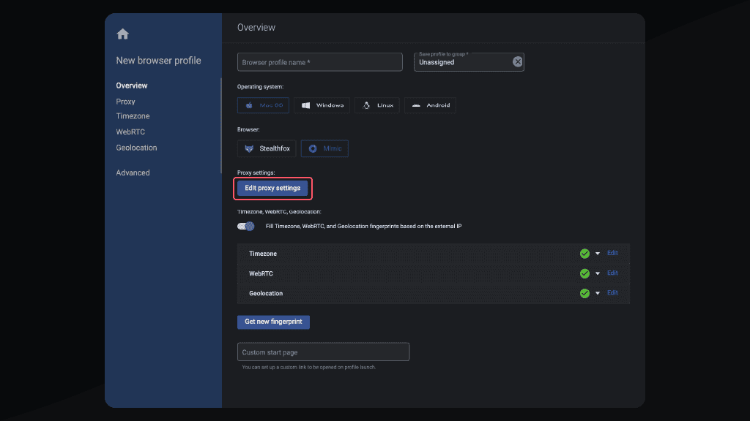Screen dimensions: 750x421
Task: Select the Android operating system option
Action: 430,105
